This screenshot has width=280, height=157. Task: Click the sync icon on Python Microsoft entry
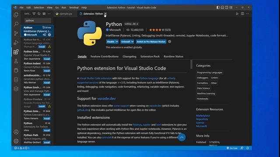pos(45,35)
